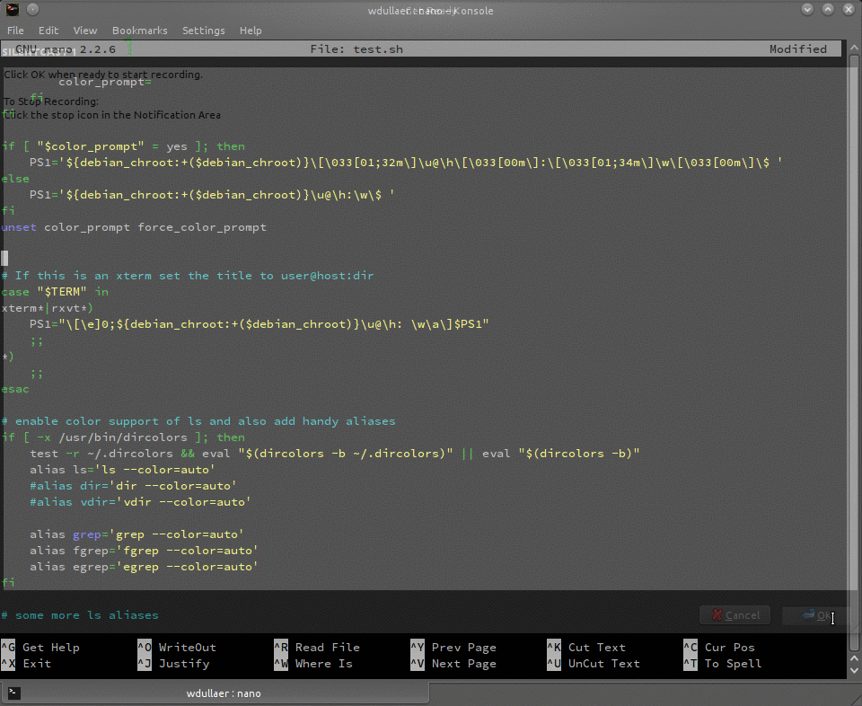862x706 pixels.
Task: Click the 'test -r ~/.dircolors' line
Action: (x=335, y=454)
